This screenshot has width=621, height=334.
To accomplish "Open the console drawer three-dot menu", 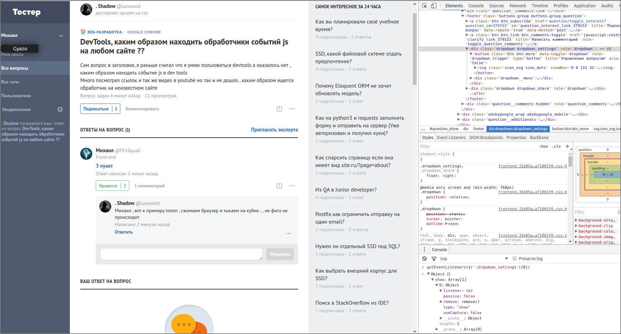I will (x=425, y=249).
